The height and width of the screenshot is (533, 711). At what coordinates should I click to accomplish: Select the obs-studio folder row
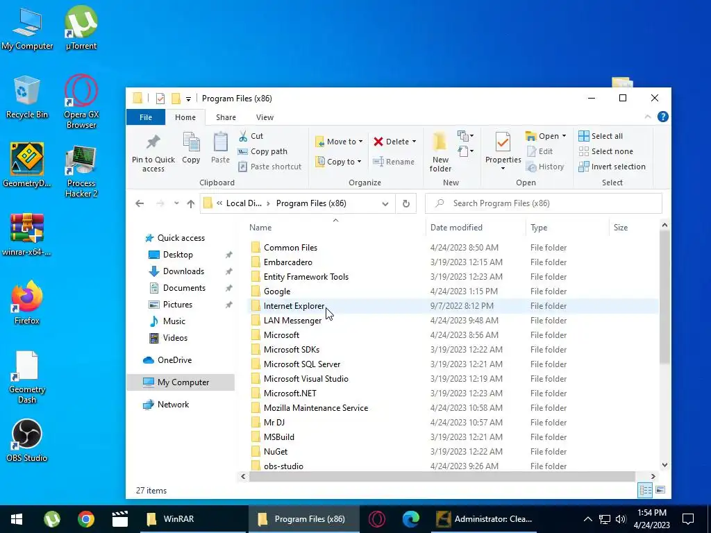pos(453,466)
